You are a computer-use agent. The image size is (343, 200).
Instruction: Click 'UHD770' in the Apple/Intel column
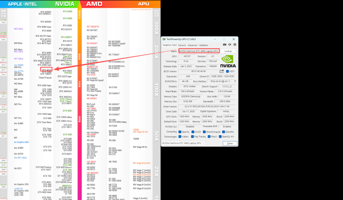(19, 189)
